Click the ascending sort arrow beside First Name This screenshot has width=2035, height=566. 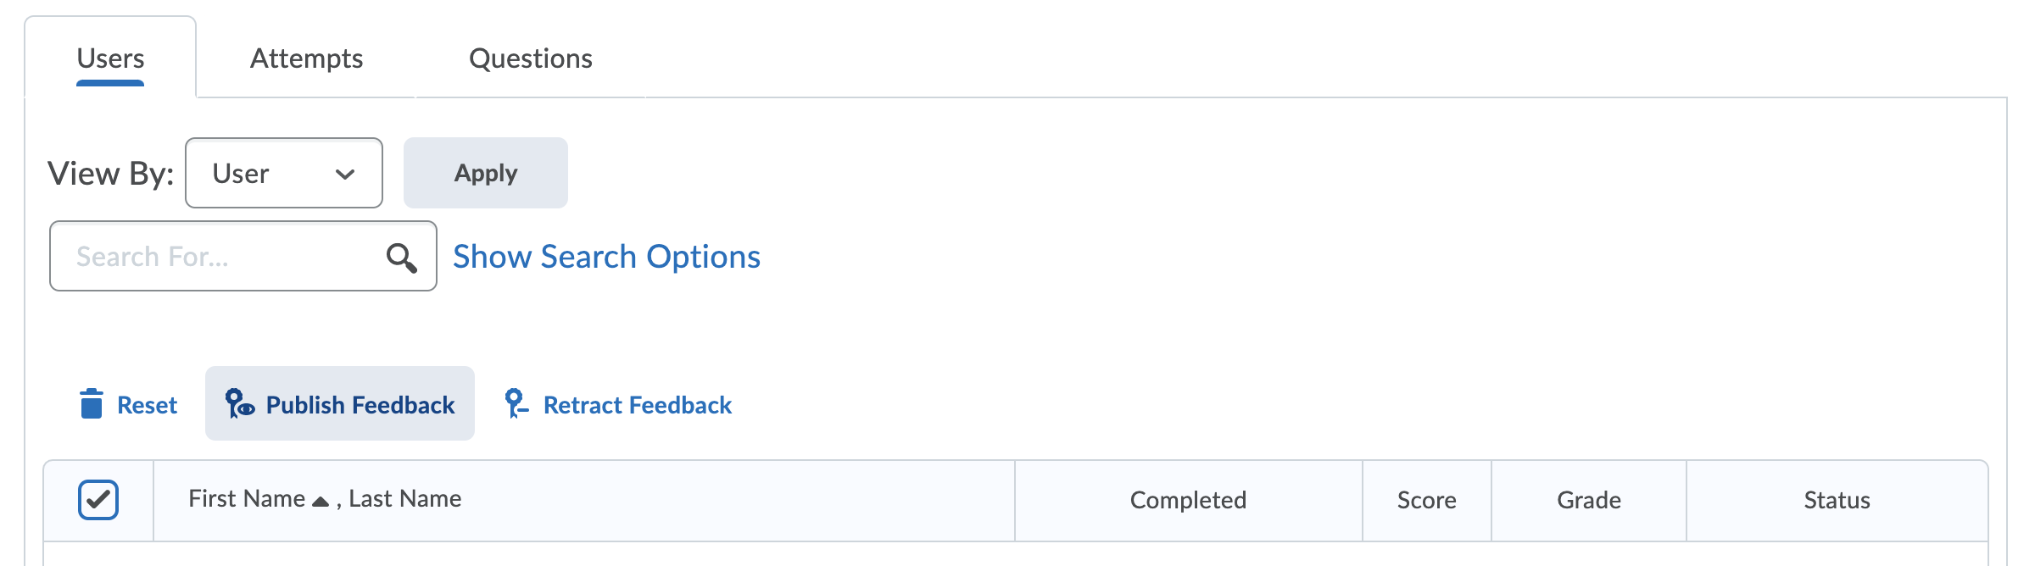[321, 502]
